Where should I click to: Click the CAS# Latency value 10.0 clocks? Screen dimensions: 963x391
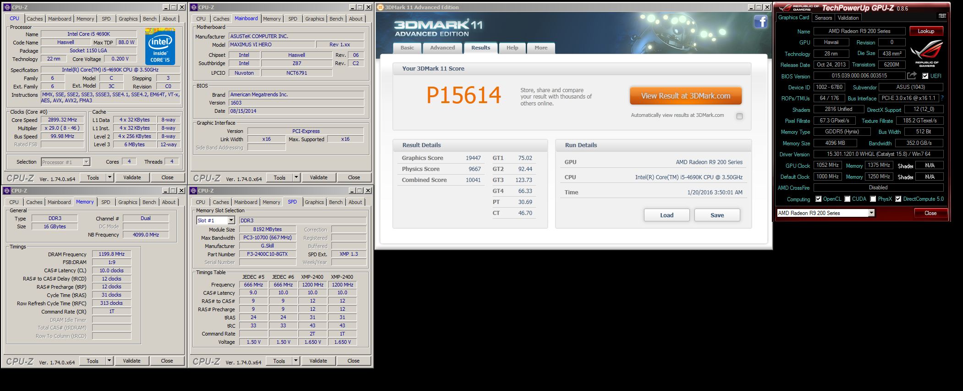click(111, 270)
